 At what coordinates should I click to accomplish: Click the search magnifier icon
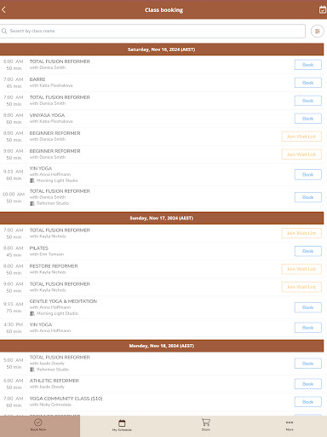point(4,31)
